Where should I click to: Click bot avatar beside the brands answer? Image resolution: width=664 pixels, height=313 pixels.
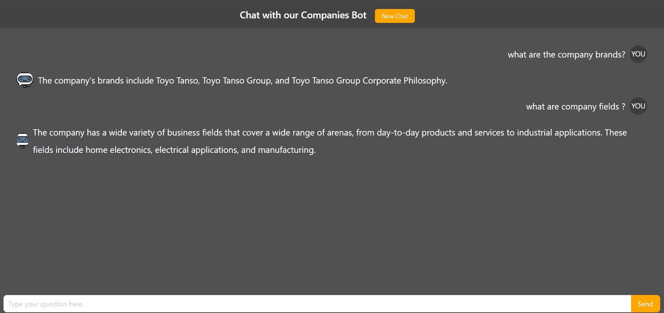click(x=25, y=80)
